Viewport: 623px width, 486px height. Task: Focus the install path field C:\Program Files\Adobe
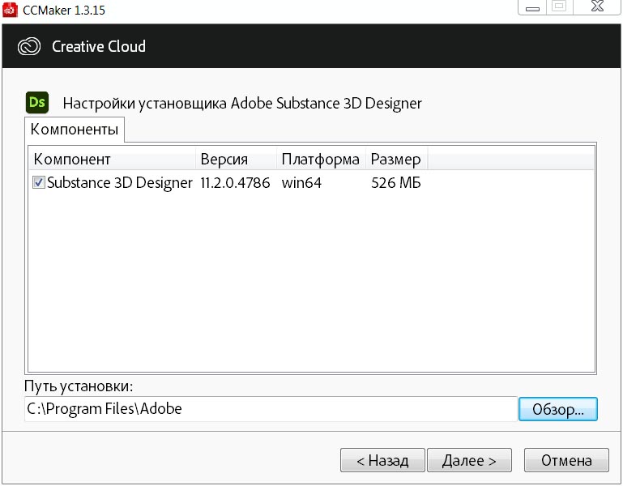coord(271,409)
